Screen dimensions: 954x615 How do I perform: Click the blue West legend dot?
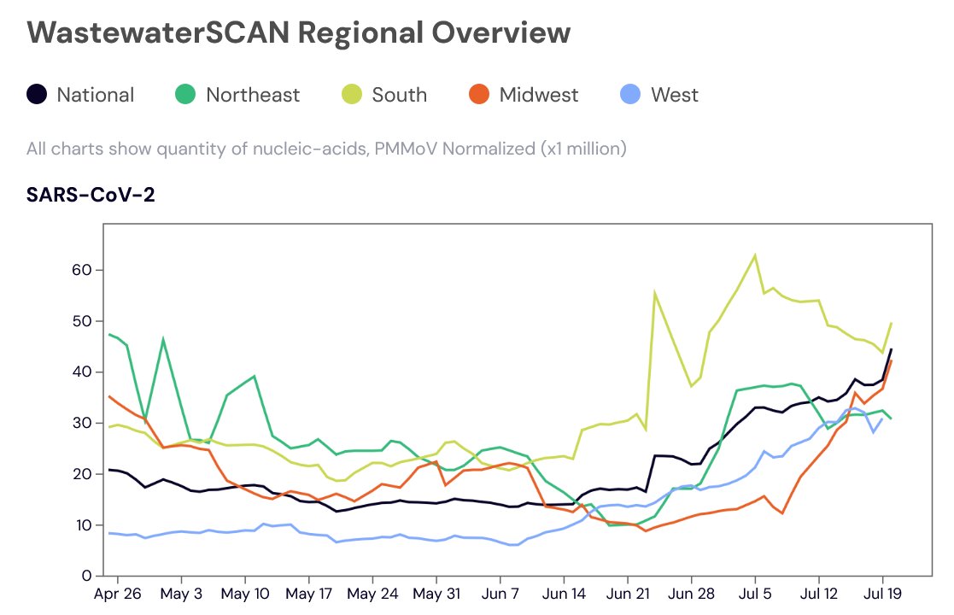tap(630, 94)
